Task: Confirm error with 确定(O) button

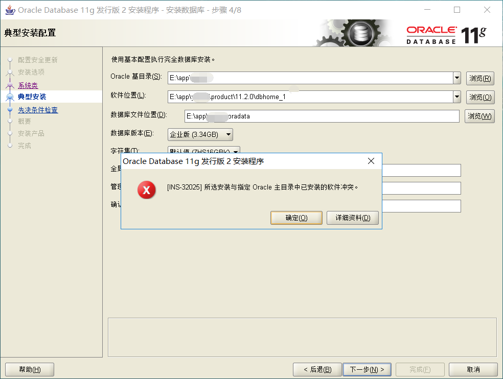Action: point(296,218)
